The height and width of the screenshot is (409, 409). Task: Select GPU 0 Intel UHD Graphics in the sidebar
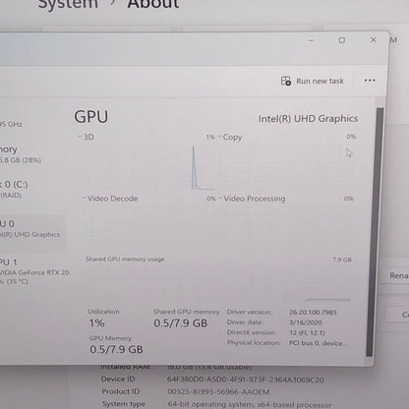click(31, 229)
